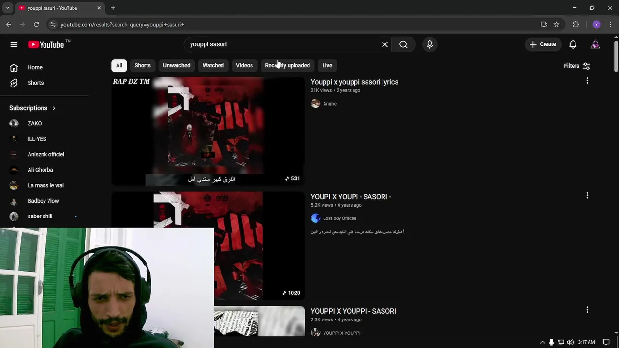This screenshot has width=619, height=348.
Task: Click the browser address bar URL
Action: [122, 24]
